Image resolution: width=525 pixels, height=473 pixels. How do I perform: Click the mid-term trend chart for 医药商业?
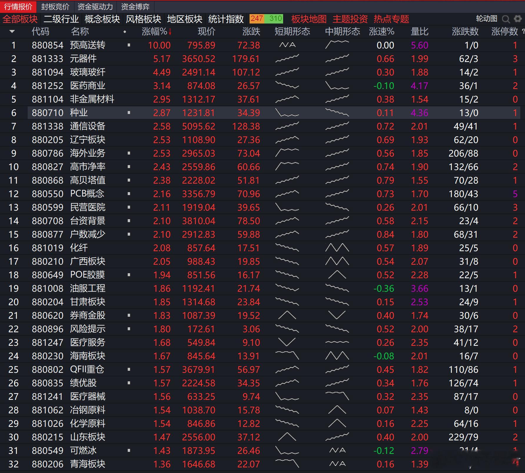[x=337, y=85]
